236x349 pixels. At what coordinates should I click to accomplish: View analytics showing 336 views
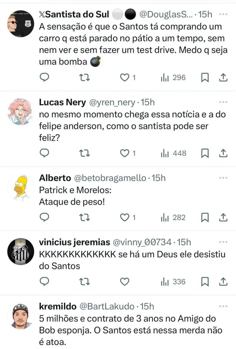point(173,282)
